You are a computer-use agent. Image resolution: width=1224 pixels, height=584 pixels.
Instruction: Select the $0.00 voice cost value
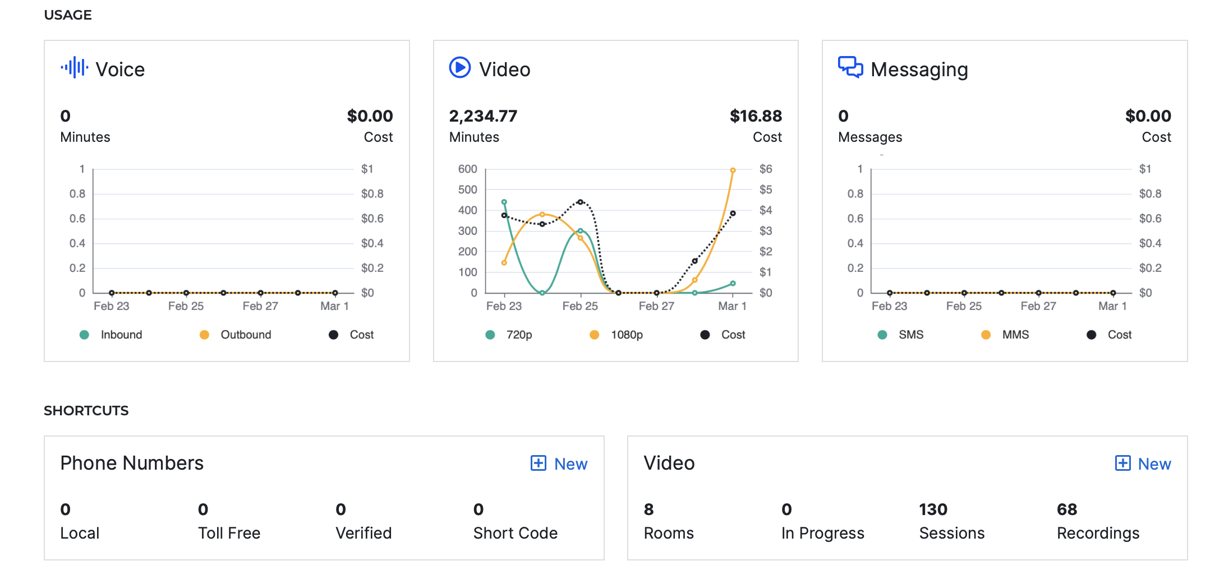tap(370, 116)
